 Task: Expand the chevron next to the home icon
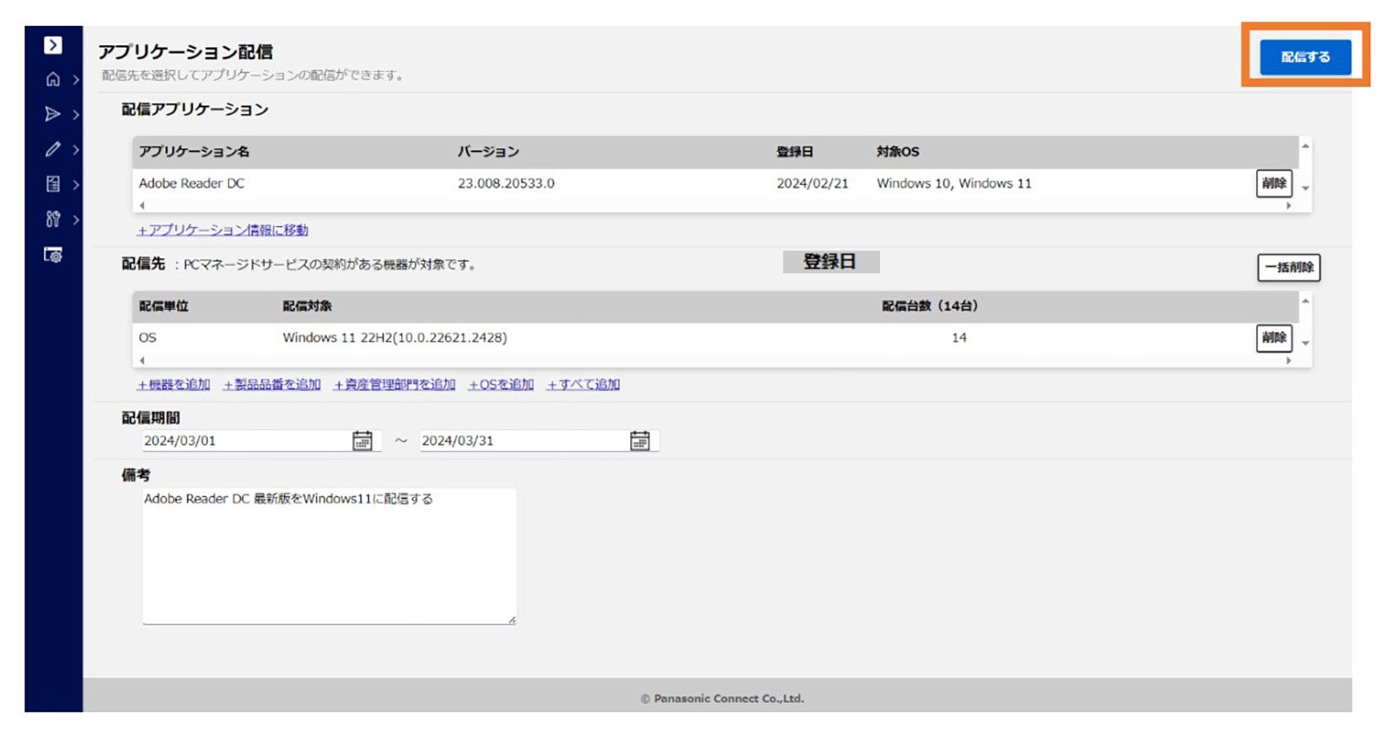[76, 80]
